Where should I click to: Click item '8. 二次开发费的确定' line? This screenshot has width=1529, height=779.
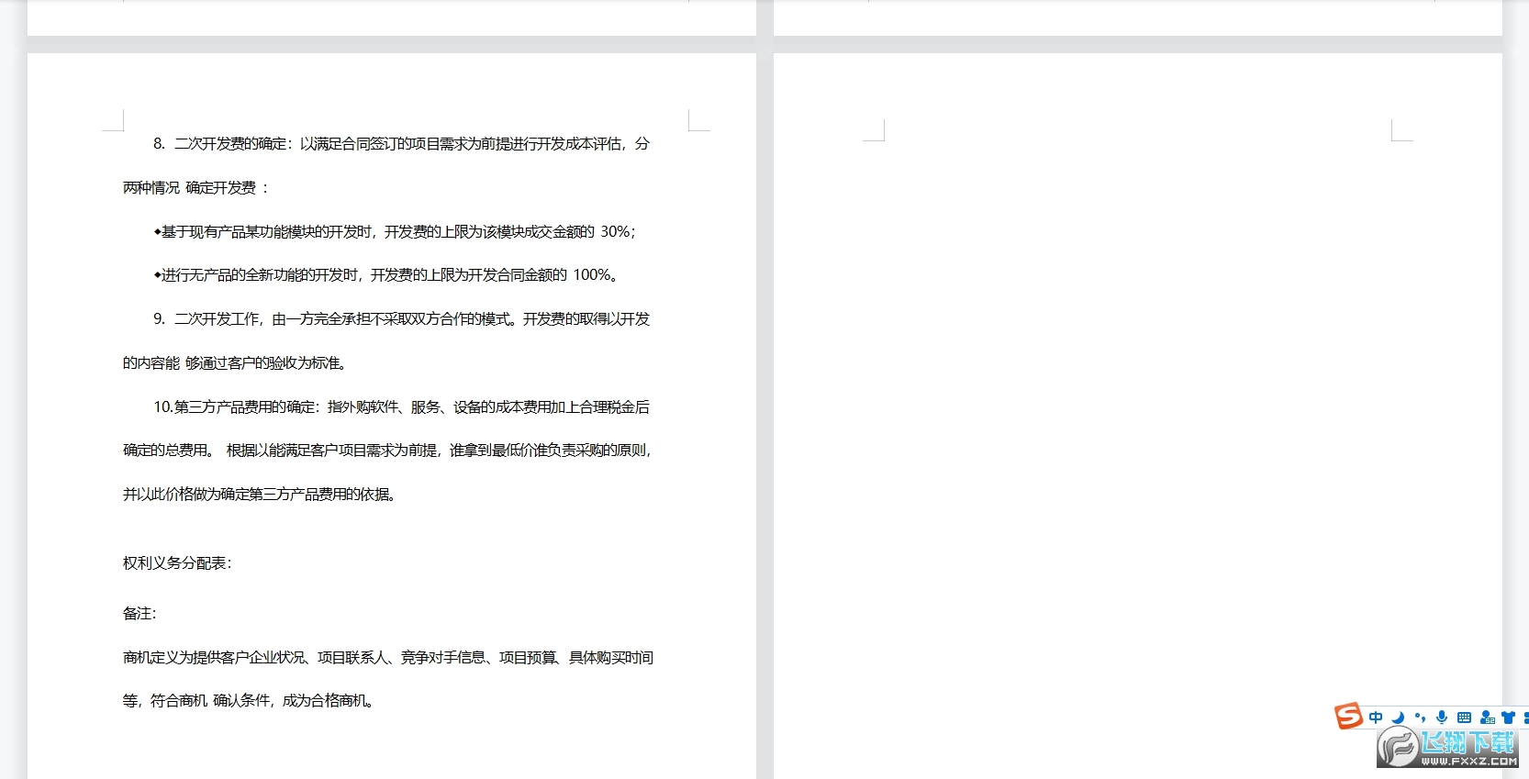coord(401,144)
